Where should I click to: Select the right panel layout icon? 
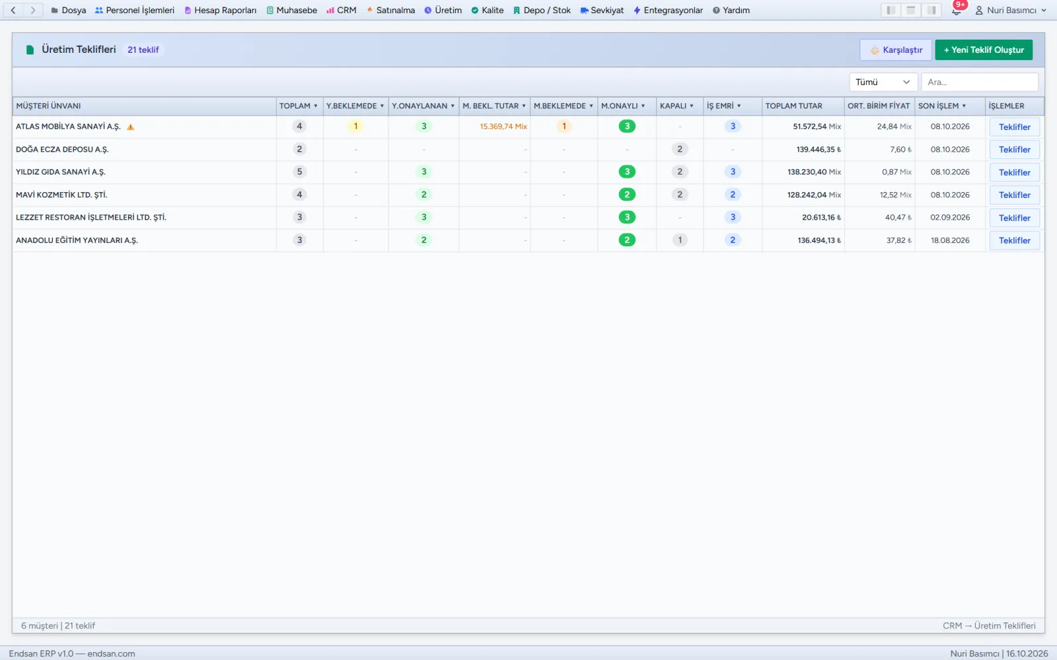[x=931, y=10]
